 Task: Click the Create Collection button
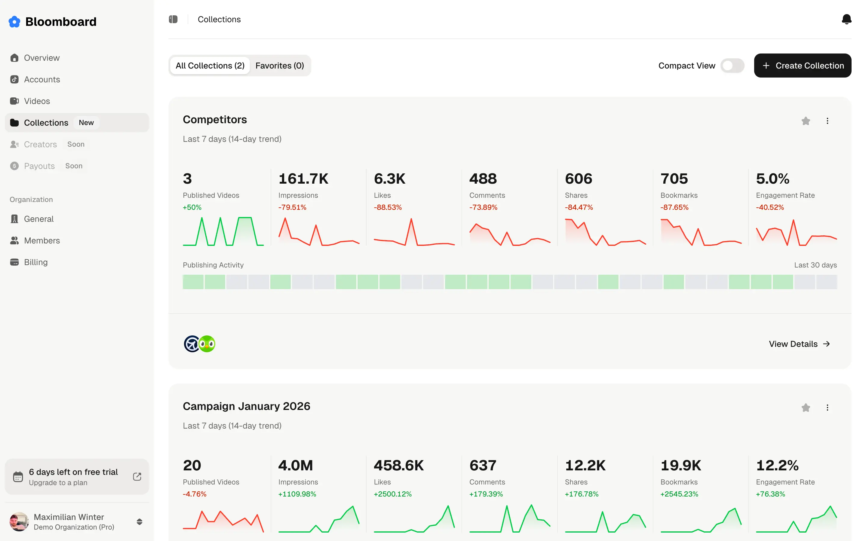(x=803, y=66)
